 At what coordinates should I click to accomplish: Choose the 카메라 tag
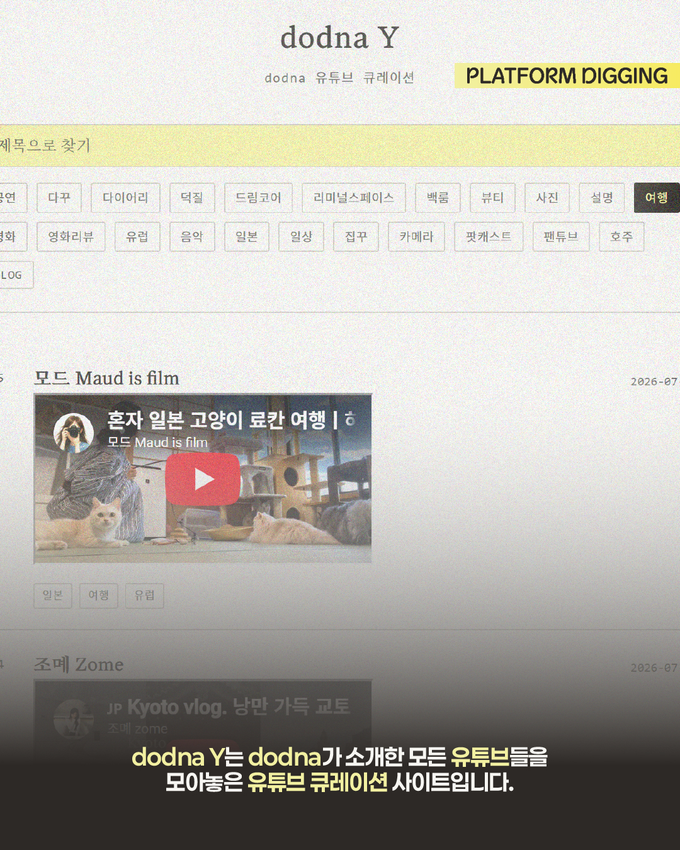(x=417, y=237)
